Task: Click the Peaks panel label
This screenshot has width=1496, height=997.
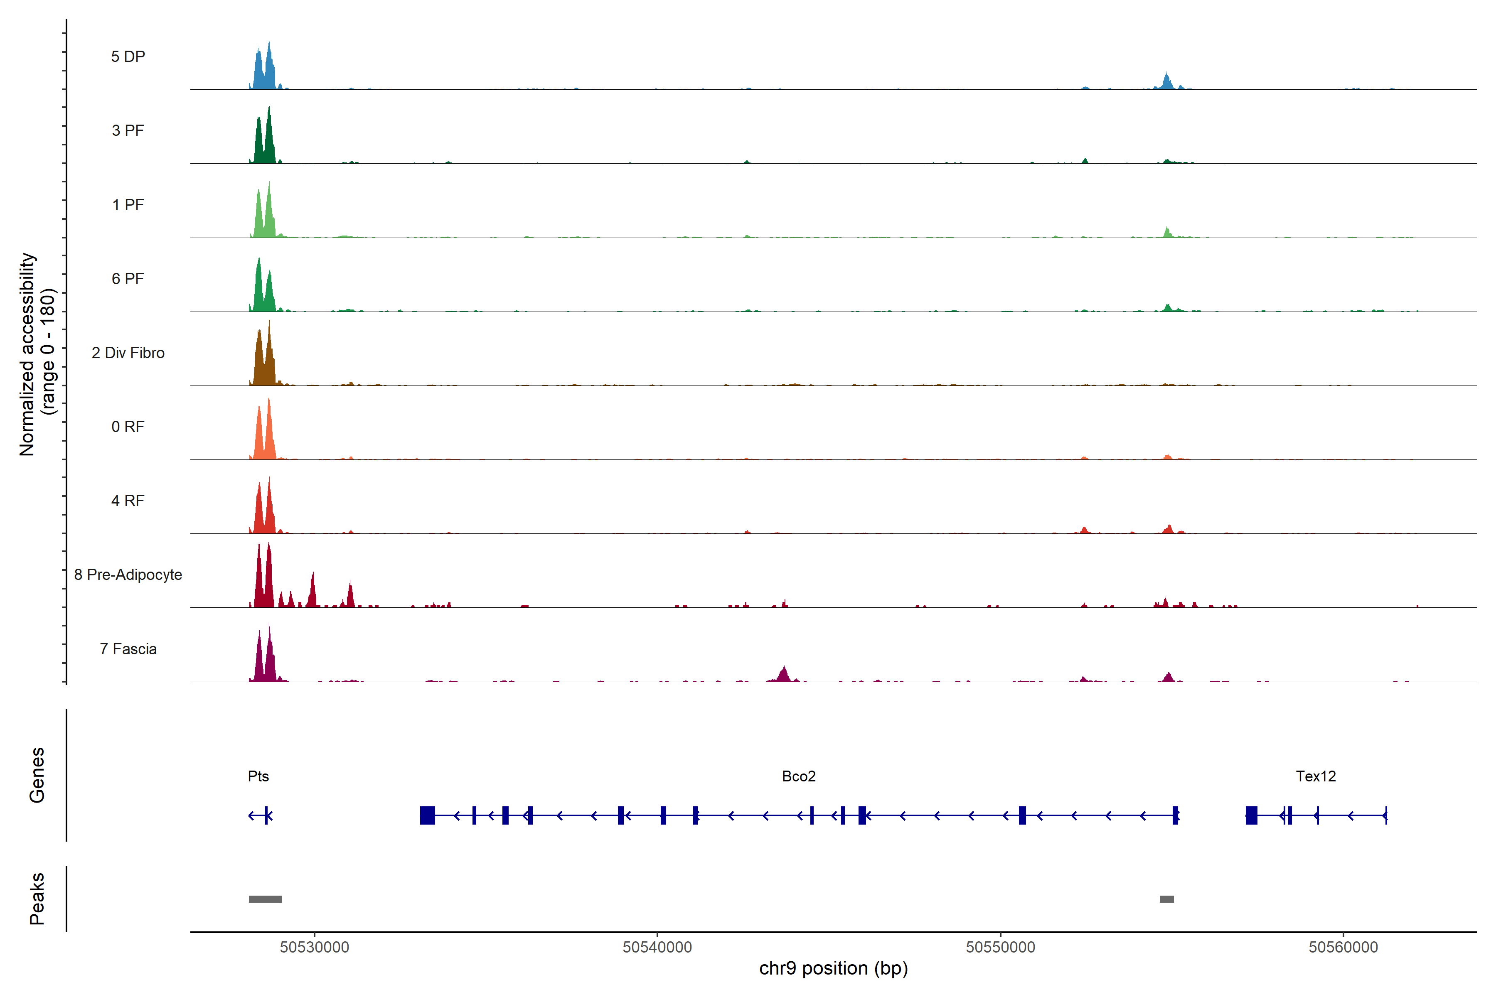Action: pyautogui.click(x=37, y=898)
